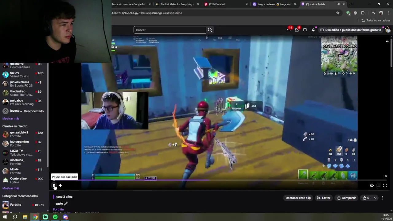Enter fullscreen in the video player
This screenshot has height=221, width=393.
tap(385, 185)
